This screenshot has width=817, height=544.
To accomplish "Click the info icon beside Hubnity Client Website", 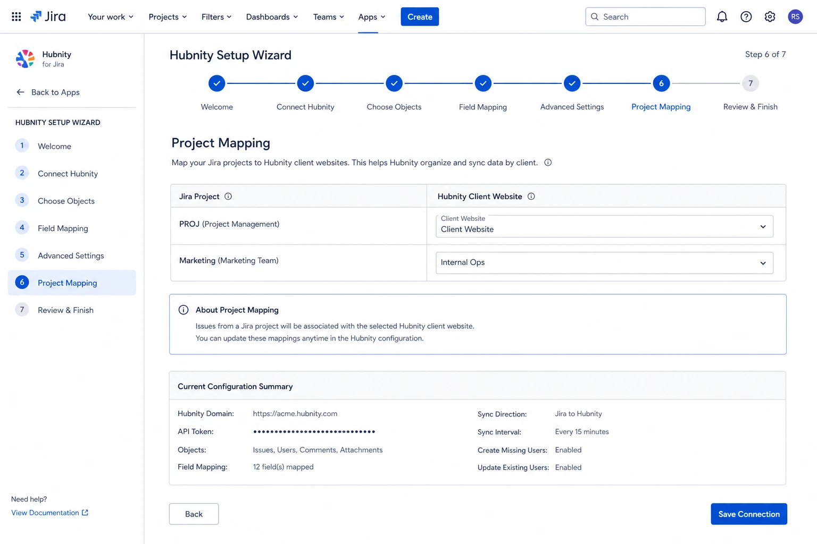I will pos(531,196).
